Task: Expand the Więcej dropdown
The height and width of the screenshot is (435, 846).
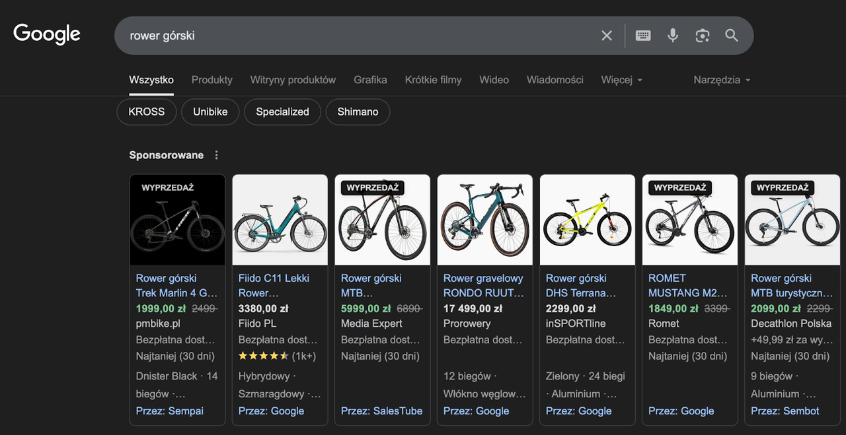Action: 621,79
